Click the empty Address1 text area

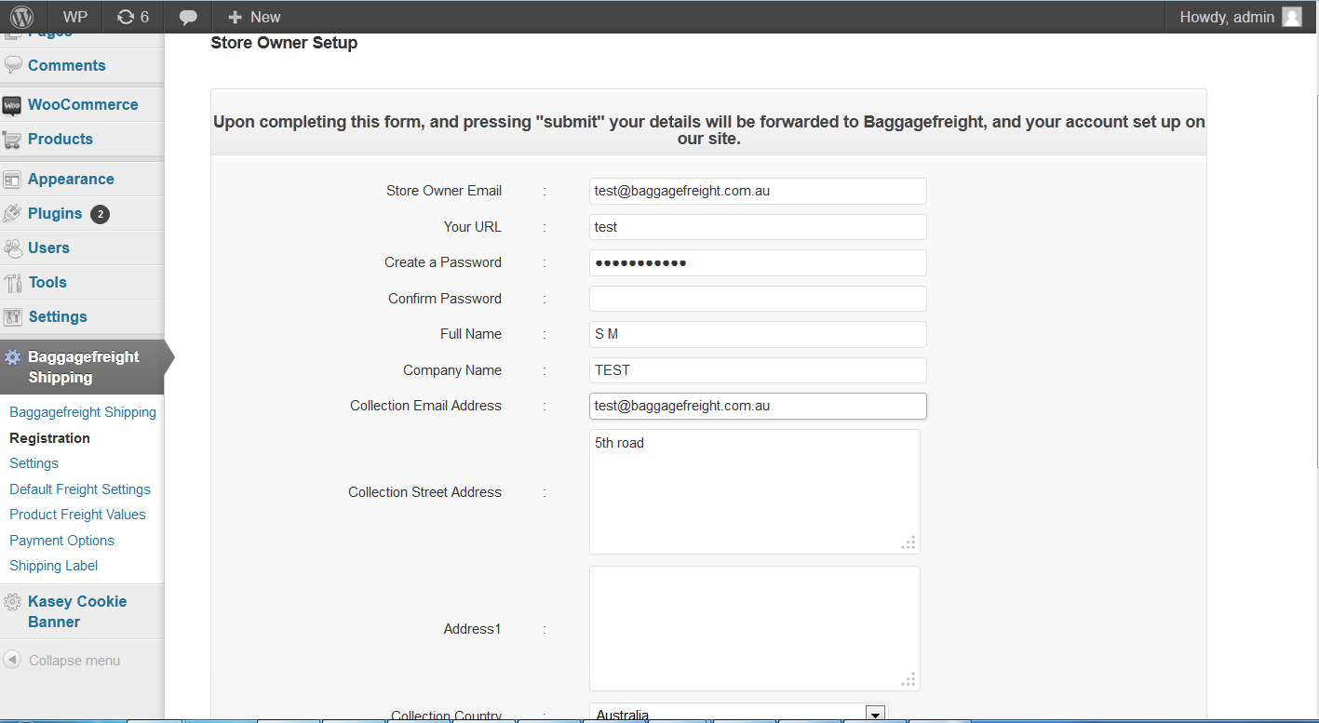755,628
